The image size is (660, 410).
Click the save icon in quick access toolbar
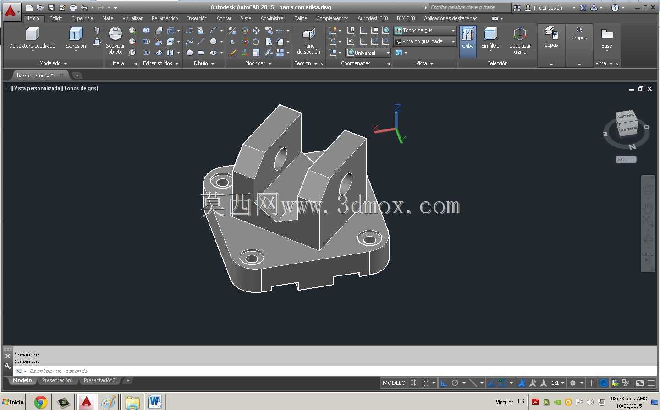pyautogui.click(x=51, y=7)
